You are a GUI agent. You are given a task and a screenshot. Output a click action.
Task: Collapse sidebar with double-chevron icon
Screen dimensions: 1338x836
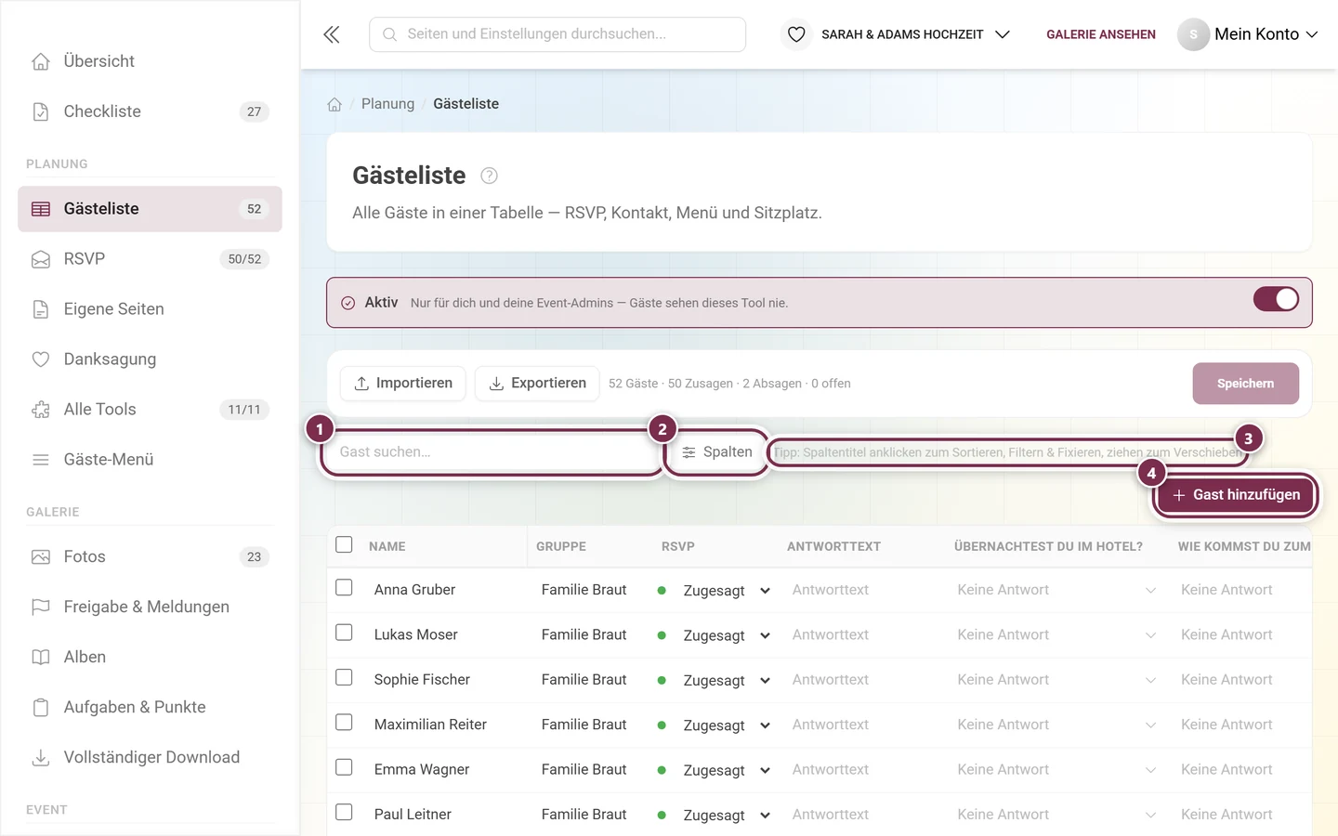332,34
